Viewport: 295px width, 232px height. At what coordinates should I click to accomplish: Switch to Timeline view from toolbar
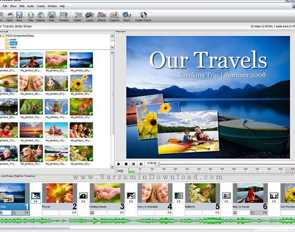click(x=63, y=16)
